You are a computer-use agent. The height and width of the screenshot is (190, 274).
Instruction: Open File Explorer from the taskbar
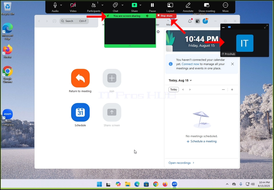128,184
